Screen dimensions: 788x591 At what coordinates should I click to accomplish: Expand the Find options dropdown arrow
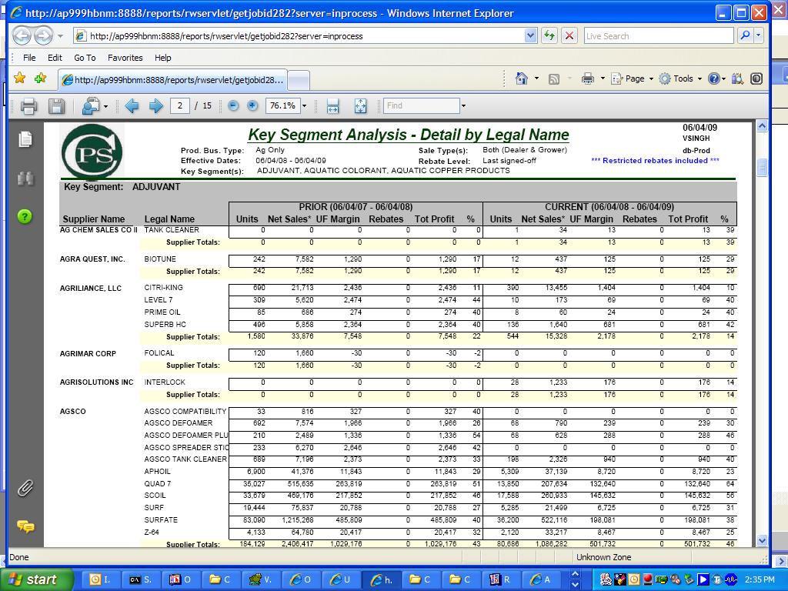pyautogui.click(x=463, y=106)
